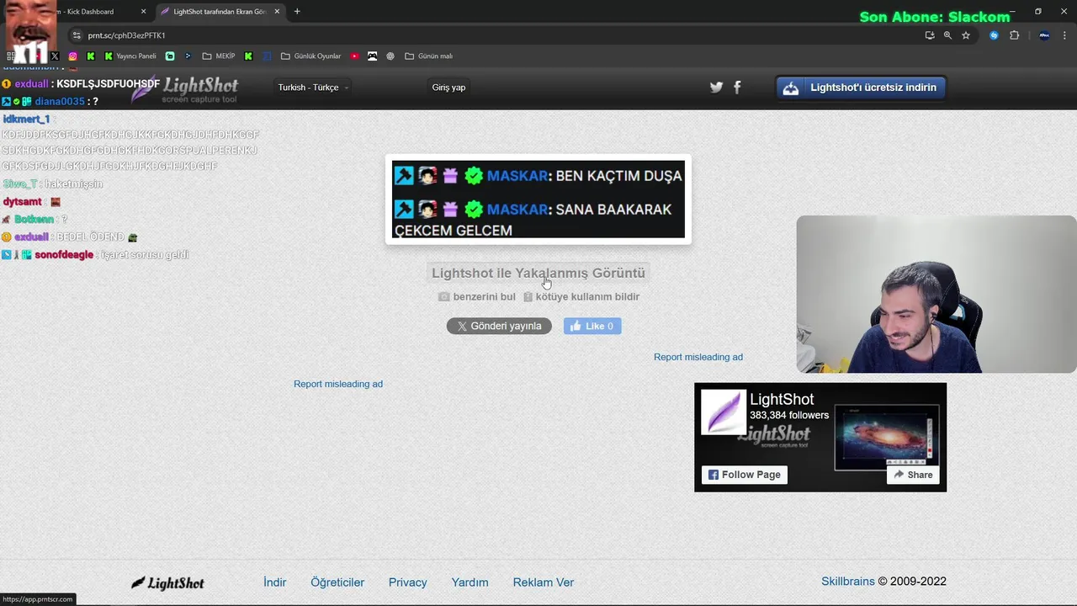This screenshot has width=1077, height=606.
Task: Expand the Günlük Oyunlar bookmarks folder
Action: 310,56
